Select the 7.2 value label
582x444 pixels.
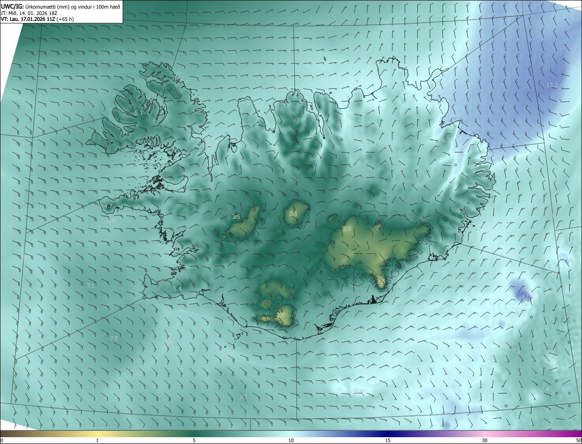[x=562, y=319]
